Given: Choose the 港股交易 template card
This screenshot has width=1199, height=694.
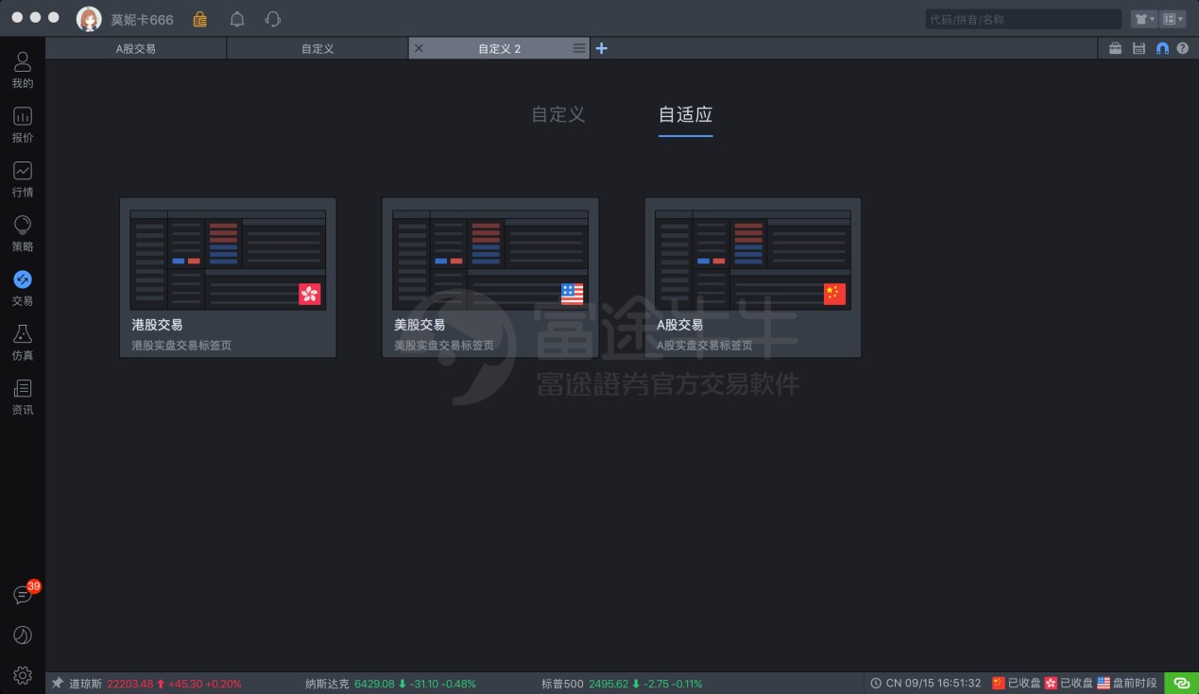Looking at the screenshot, I should [x=228, y=278].
